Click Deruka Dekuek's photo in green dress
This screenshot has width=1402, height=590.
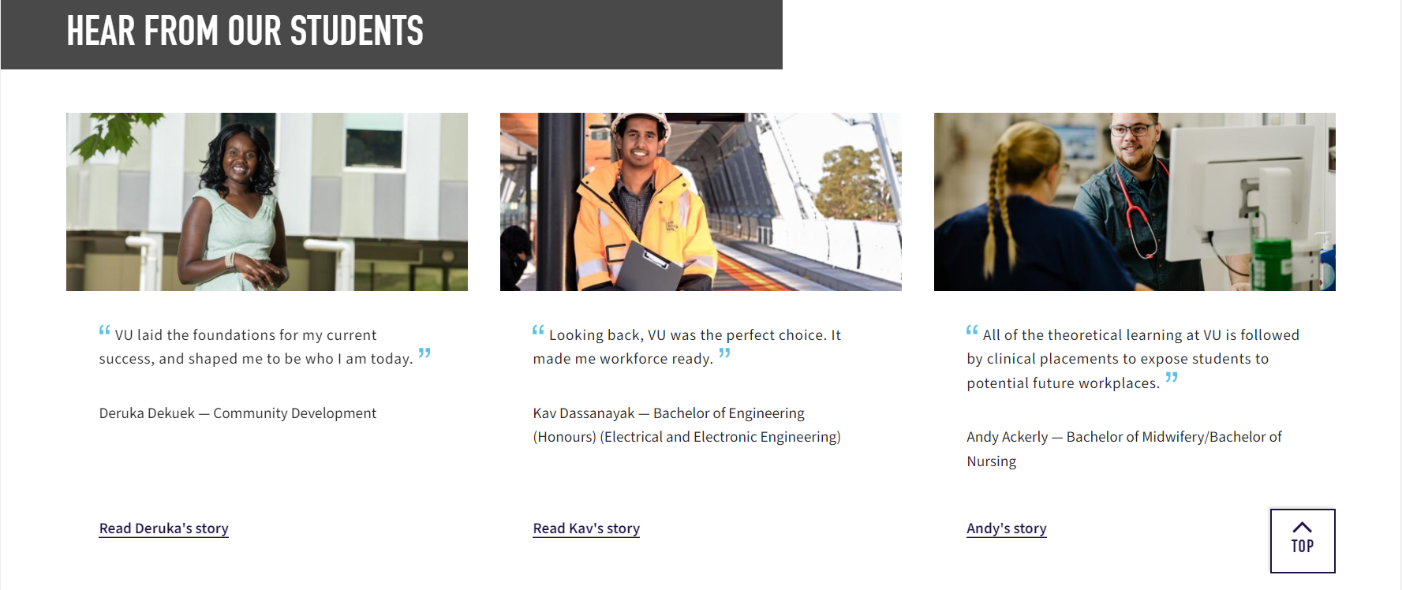[267, 202]
